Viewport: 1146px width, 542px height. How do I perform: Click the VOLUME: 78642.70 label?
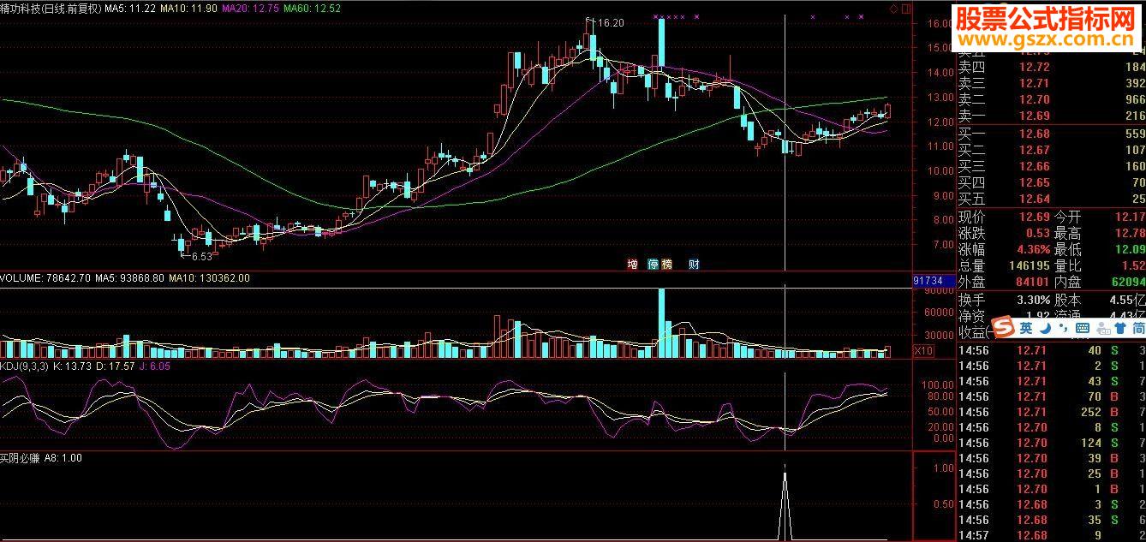pyautogui.click(x=45, y=278)
